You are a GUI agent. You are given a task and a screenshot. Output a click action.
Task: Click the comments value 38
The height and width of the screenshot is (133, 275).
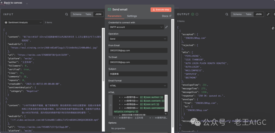click(x=25, y=77)
